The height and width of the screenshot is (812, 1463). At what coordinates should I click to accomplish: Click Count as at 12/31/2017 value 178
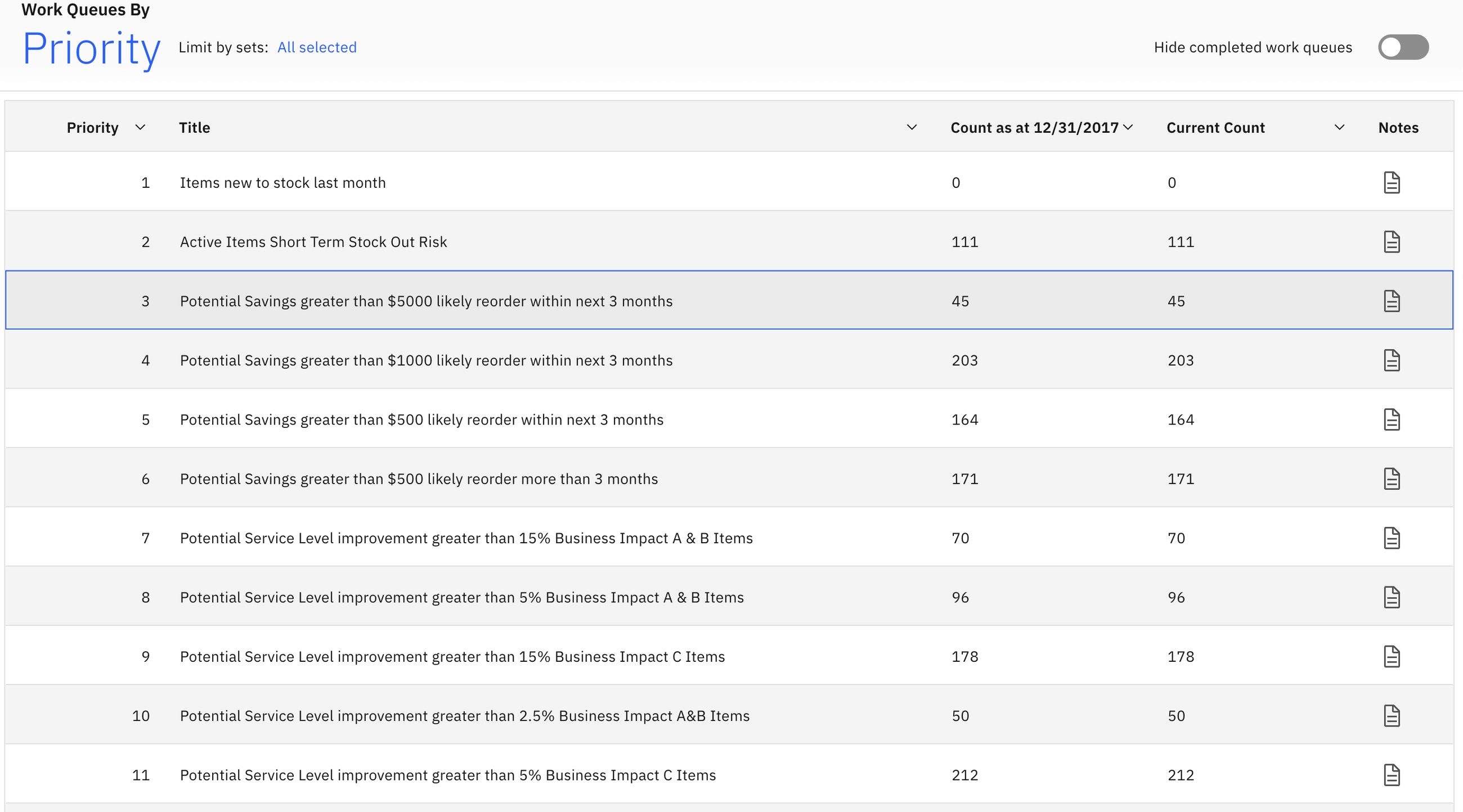point(965,657)
